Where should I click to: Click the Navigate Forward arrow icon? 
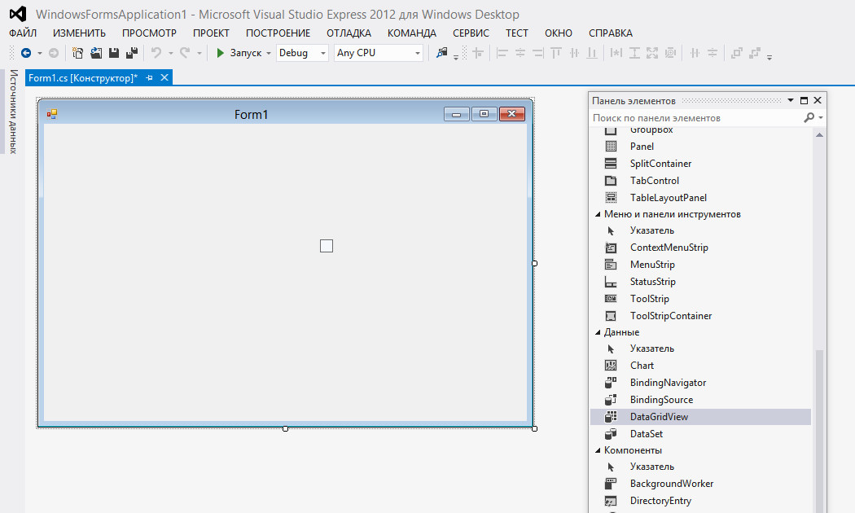(x=54, y=53)
